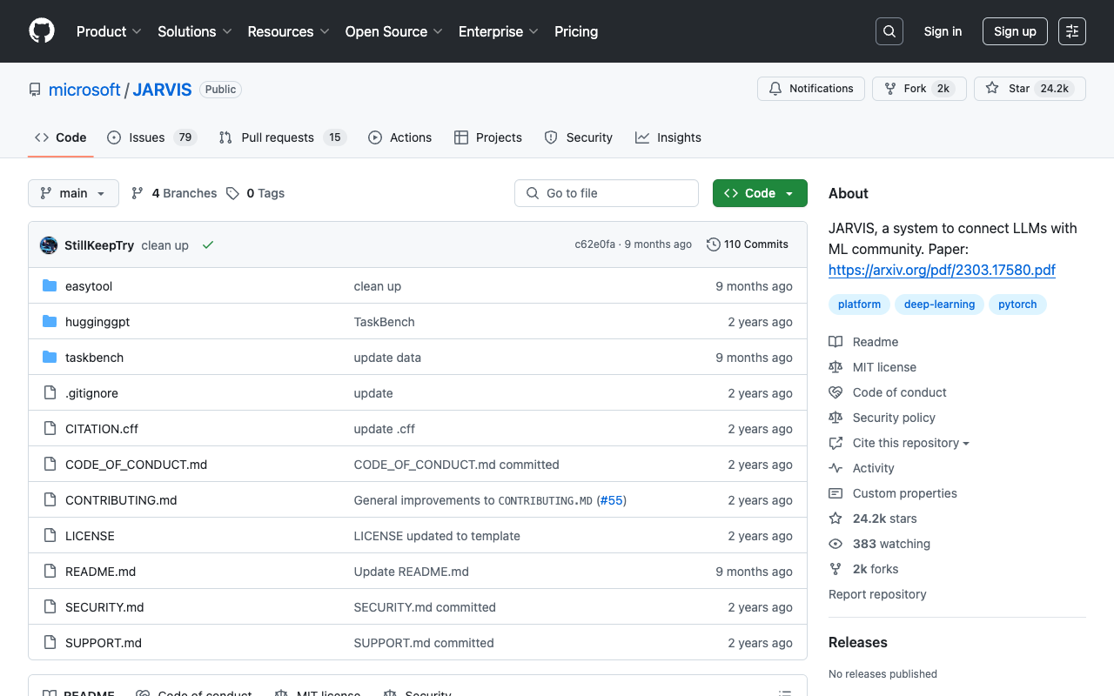
Task: View 4 Branches link
Action: coord(174,193)
